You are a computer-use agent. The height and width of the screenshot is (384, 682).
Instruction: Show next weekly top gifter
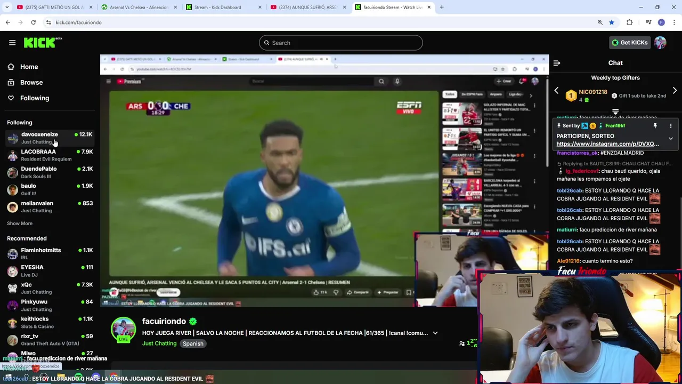675,91
